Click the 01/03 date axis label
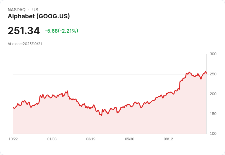Viewport: 225px width, 155px height. click(52, 139)
